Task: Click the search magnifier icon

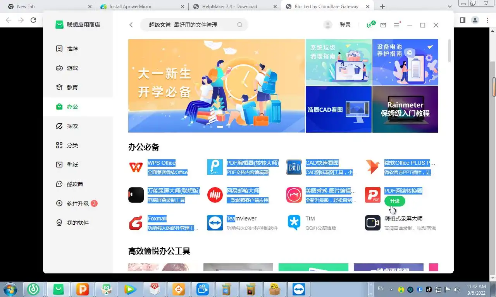Action: 240,25
